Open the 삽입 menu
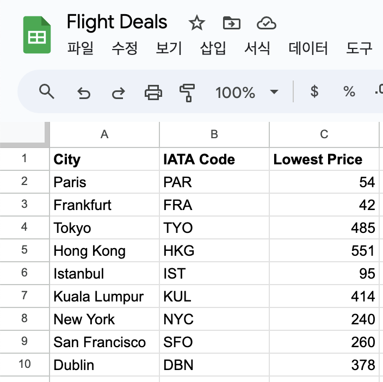 point(213,48)
